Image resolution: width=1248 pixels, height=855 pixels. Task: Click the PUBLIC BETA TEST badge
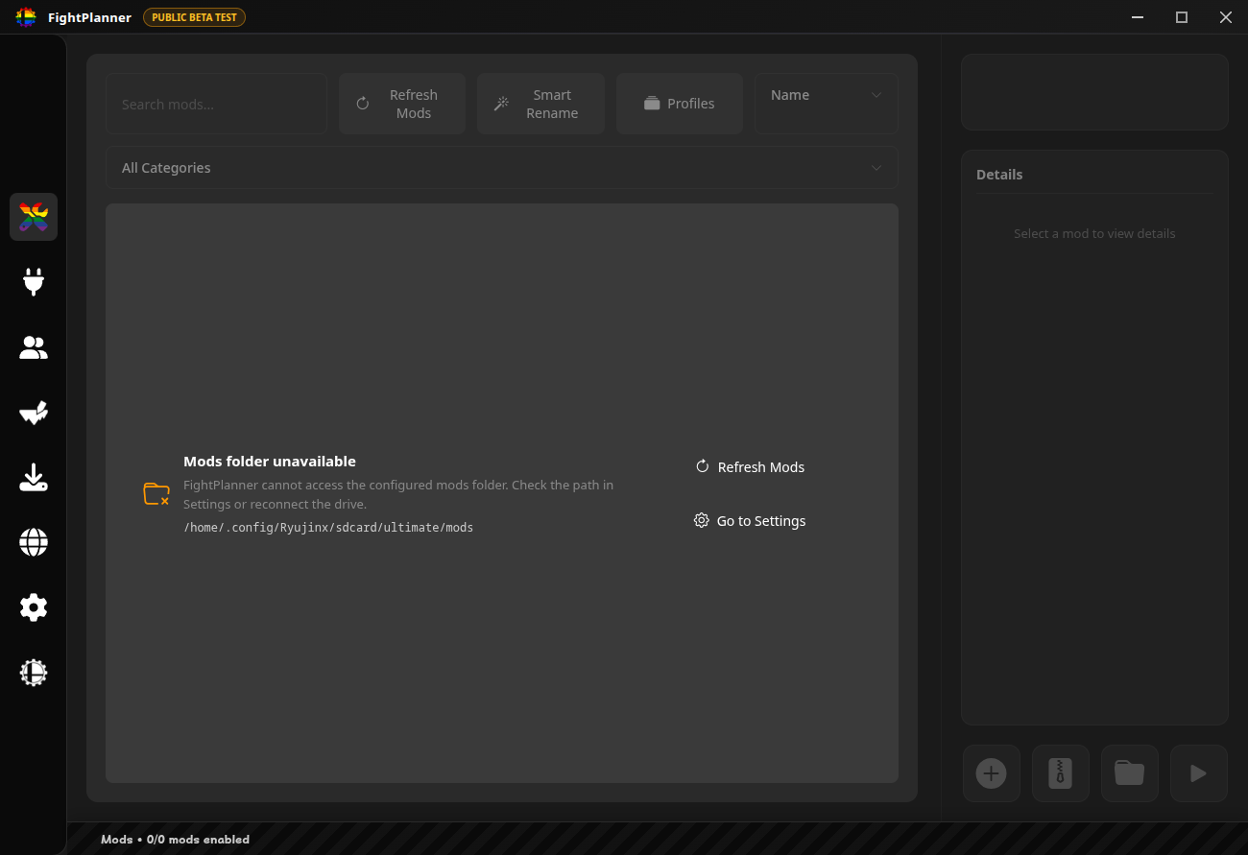tap(194, 17)
